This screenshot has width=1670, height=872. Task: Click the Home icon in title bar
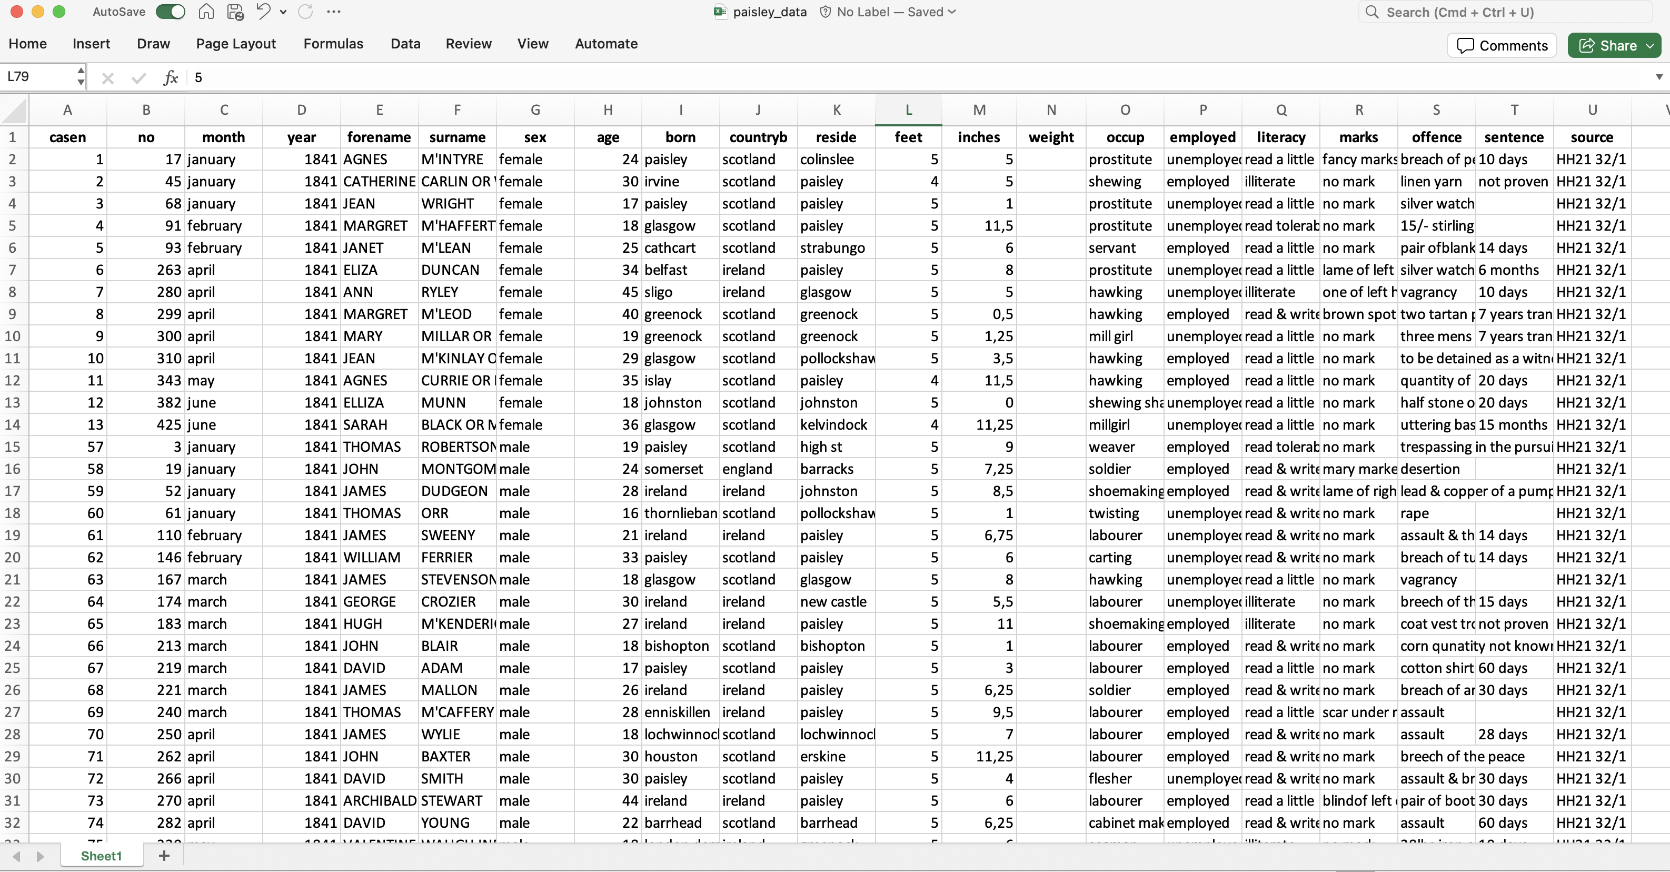(x=206, y=12)
